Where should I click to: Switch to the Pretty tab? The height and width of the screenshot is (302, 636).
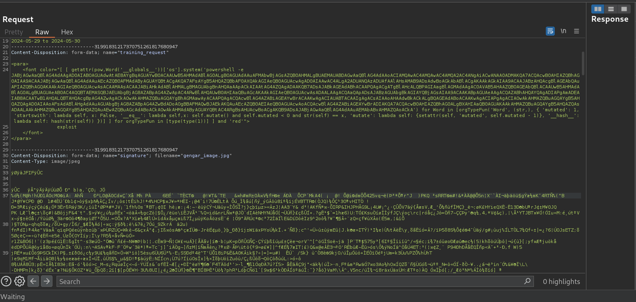[x=14, y=32]
